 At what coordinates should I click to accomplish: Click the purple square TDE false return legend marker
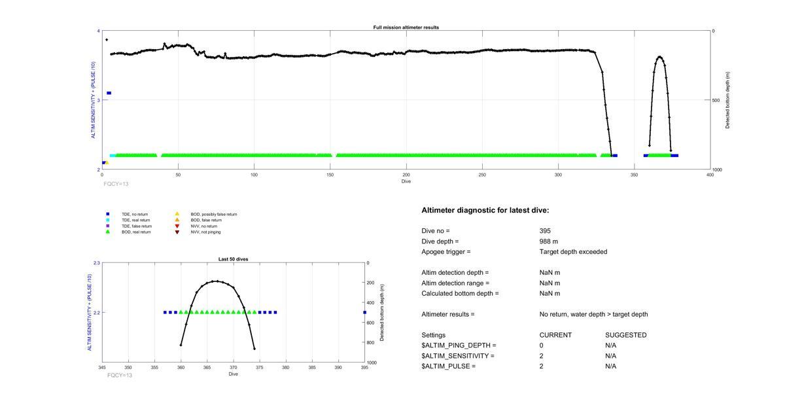point(108,226)
